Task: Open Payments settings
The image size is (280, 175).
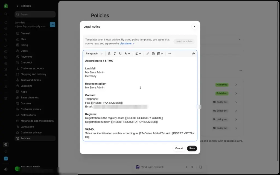Action: click(x=35, y=57)
